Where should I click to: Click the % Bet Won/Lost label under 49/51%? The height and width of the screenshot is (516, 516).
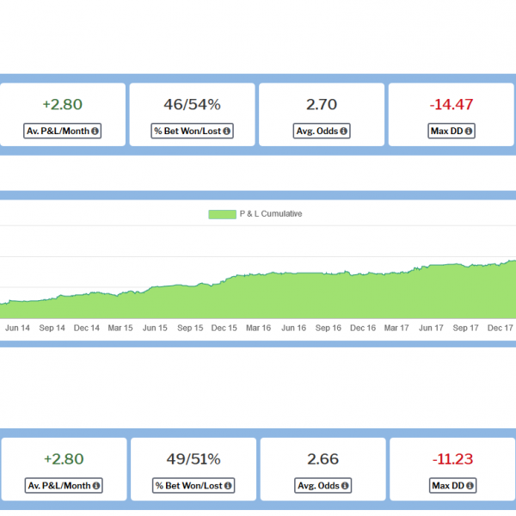coord(187,486)
